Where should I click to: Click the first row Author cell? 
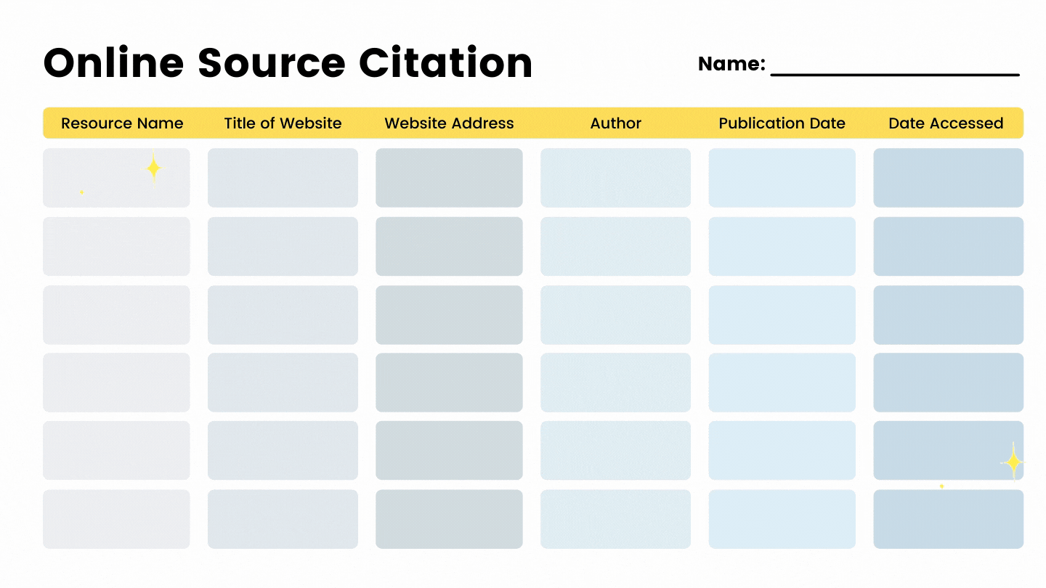tap(615, 178)
